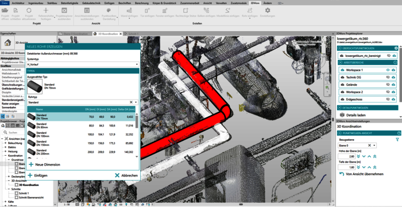Click gear icon in Übersichtspunktwolken header
Image resolution: width=402 pixels, height=207 pixels.
(x=396, y=48)
